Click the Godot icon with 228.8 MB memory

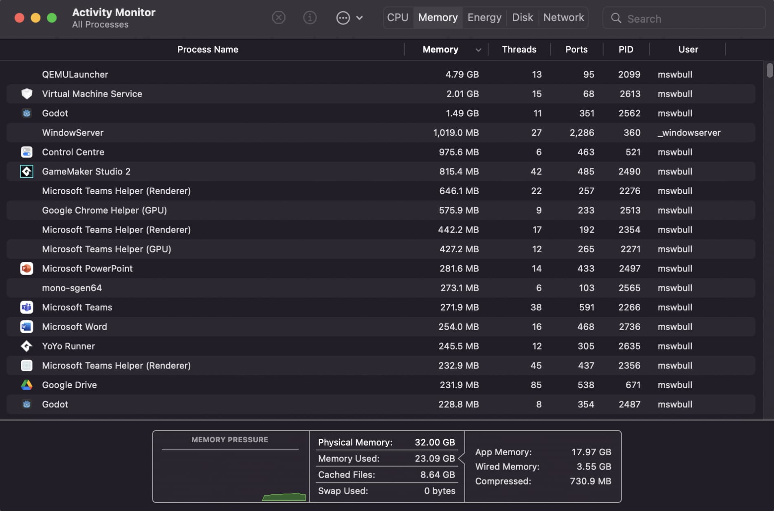tap(26, 404)
